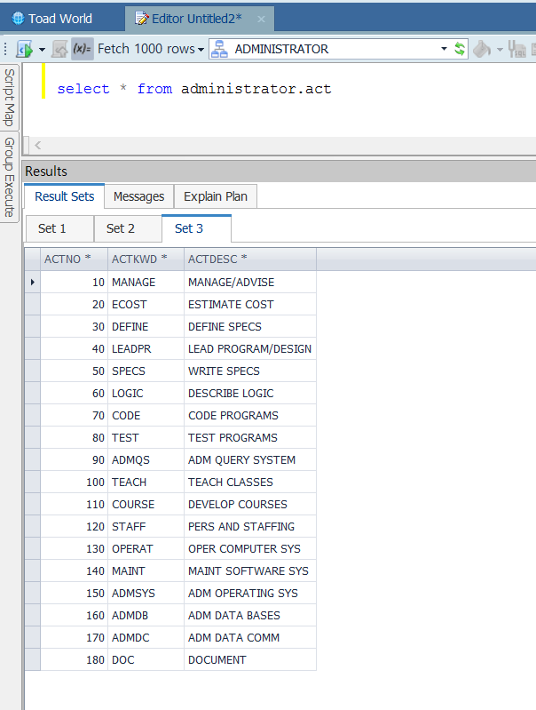Click the Results panel header
Image resolution: width=536 pixels, height=710 pixels.
click(x=279, y=172)
